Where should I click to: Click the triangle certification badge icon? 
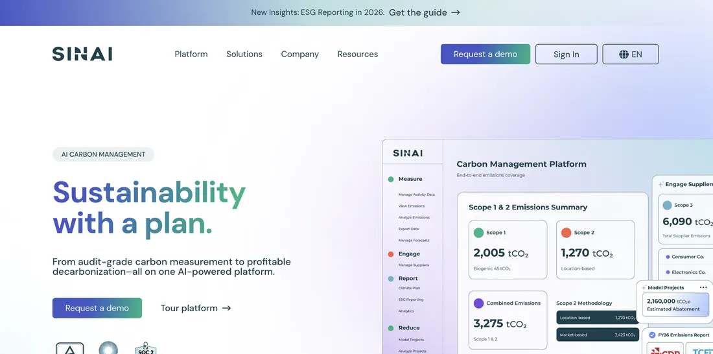(x=69, y=349)
